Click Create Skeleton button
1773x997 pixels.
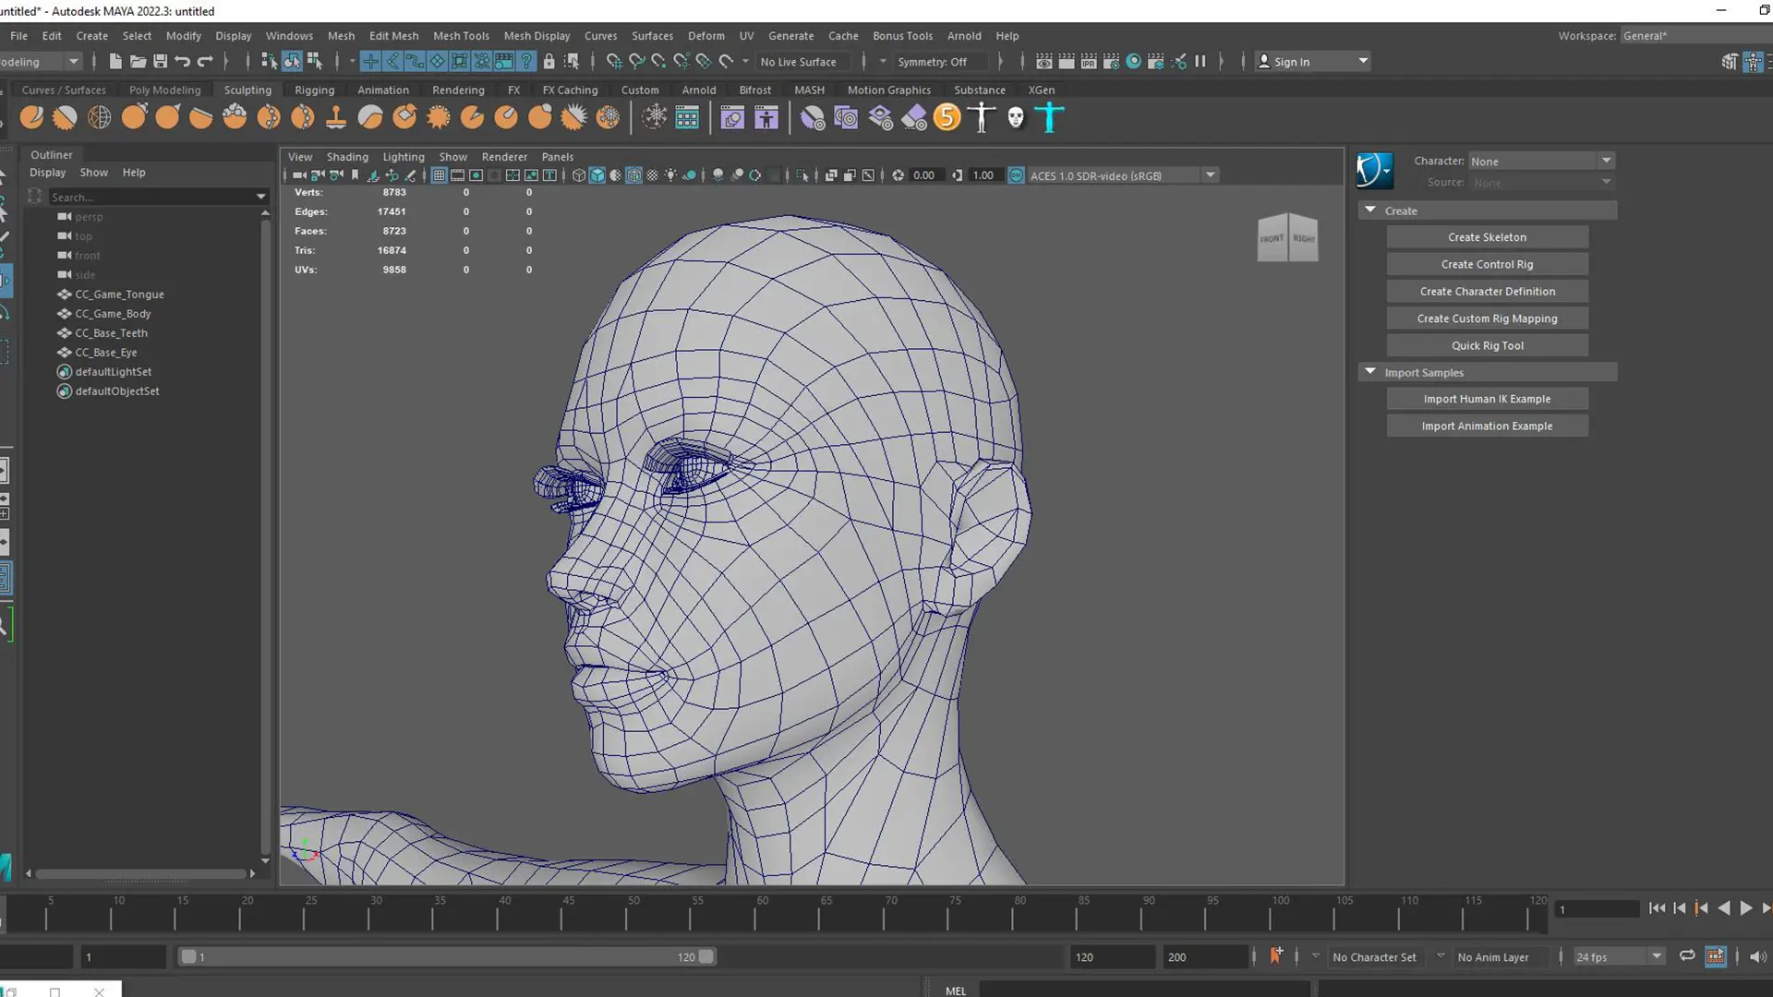pyautogui.click(x=1487, y=236)
